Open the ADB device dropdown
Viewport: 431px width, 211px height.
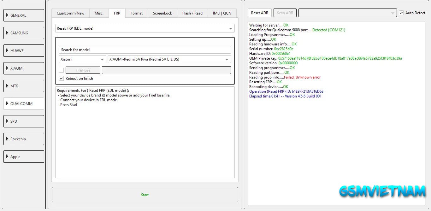click(x=347, y=13)
